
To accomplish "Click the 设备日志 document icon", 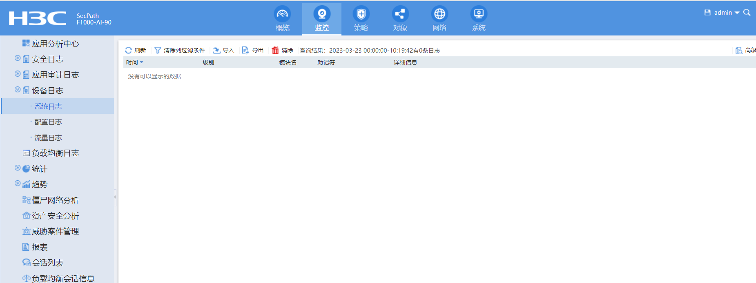I will pyautogui.click(x=26, y=91).
